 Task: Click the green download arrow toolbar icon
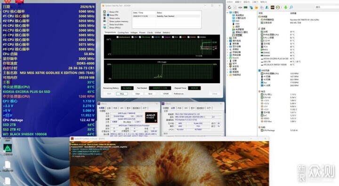tap(286, 8)
